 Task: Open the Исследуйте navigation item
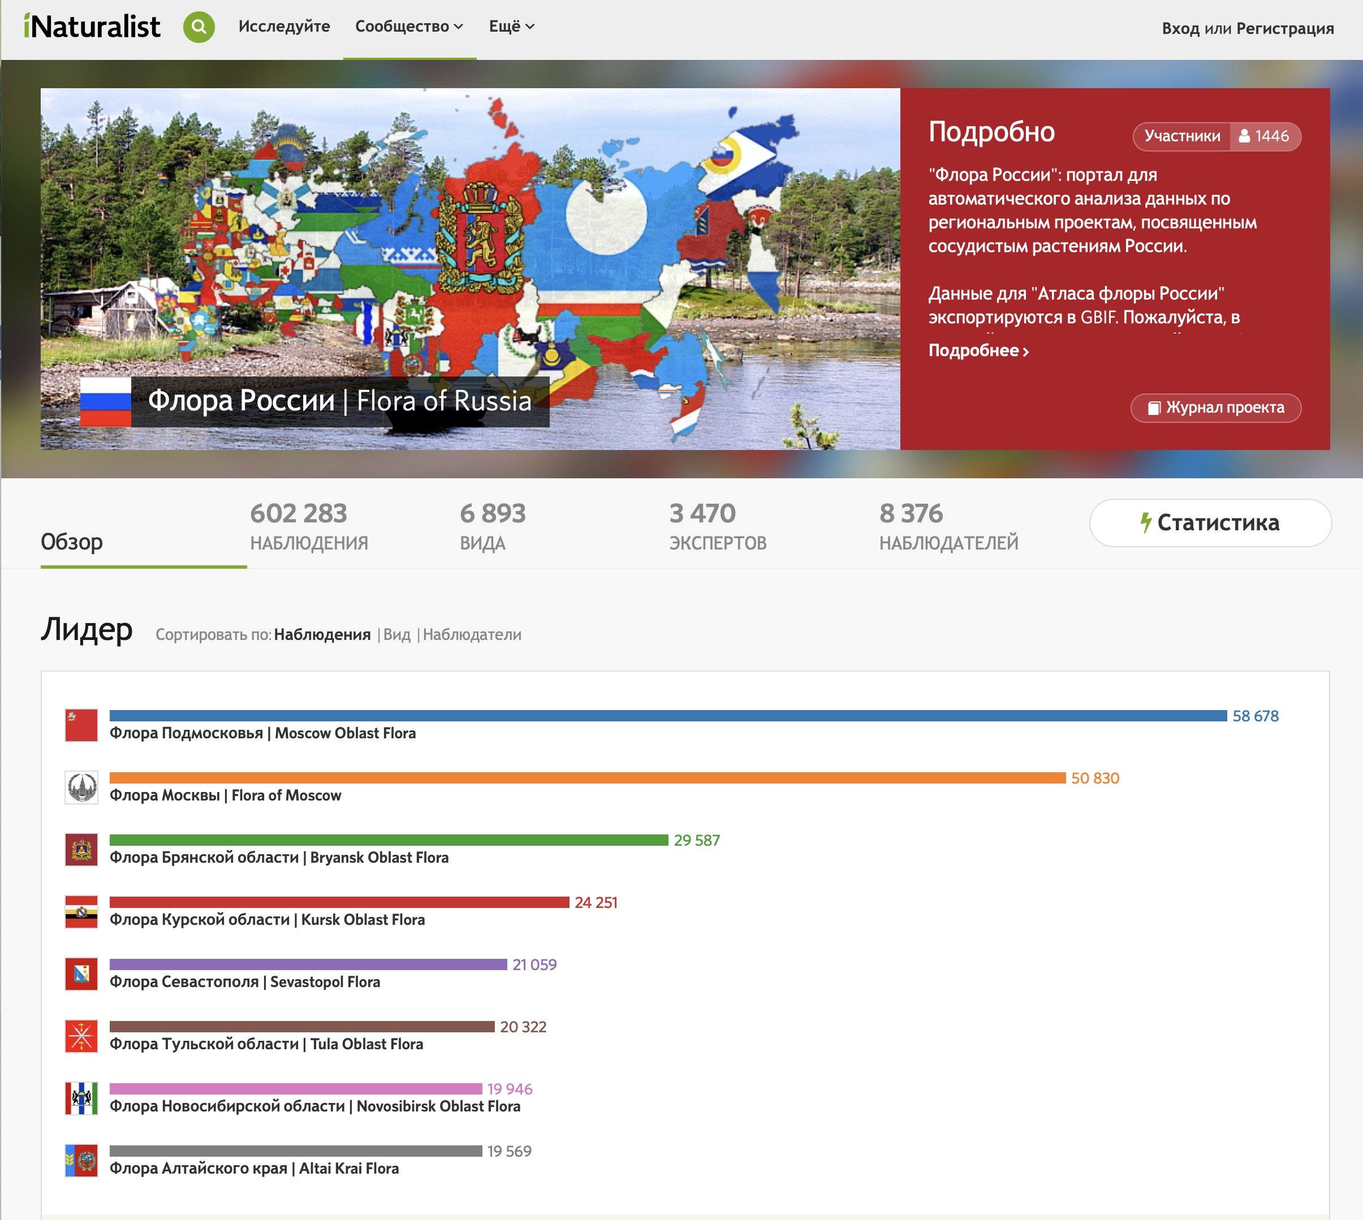tap(284, 26)
